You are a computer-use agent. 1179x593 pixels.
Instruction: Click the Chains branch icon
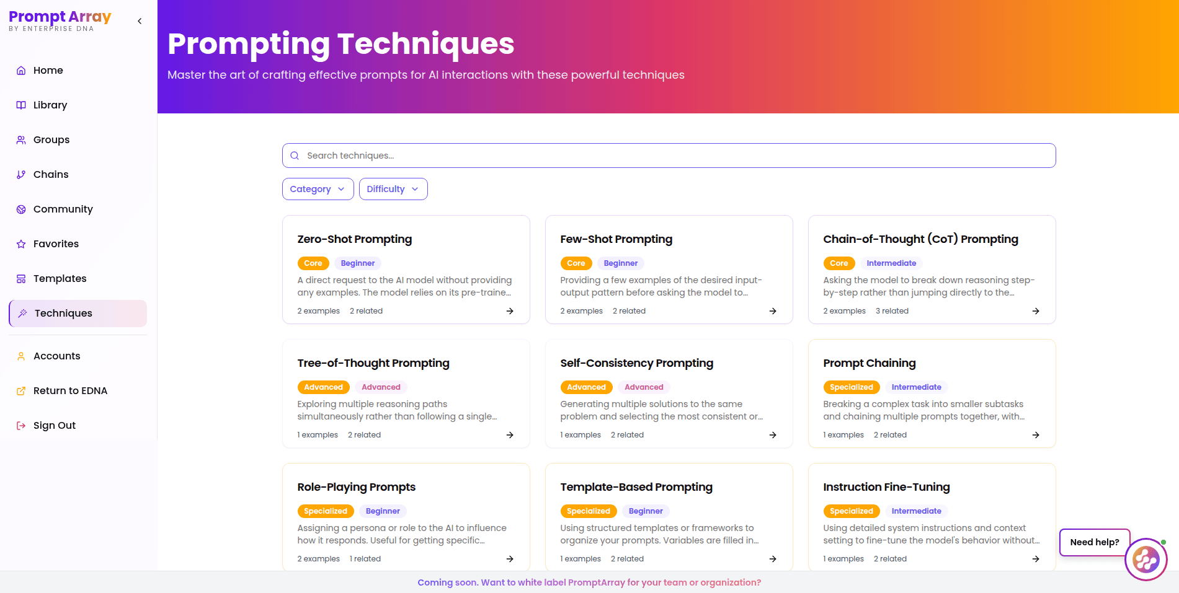tap(21, 175)
